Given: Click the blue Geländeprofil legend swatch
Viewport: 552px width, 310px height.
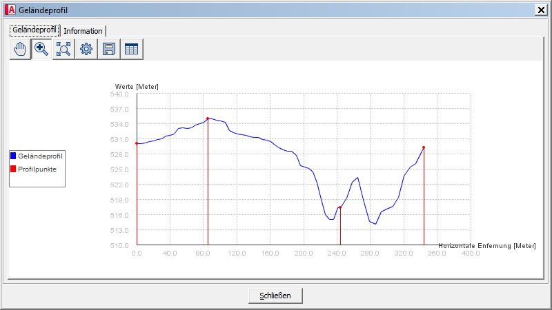Looking at the screenshot, I should (14, 156).
